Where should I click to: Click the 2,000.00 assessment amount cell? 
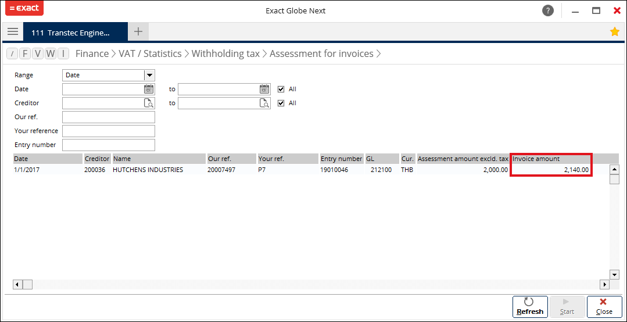[x=496, y=170]
